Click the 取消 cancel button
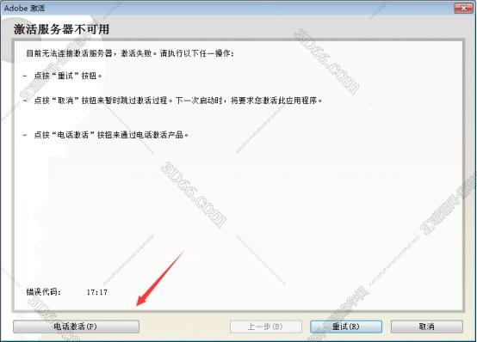This screenshot has height=342, width=477. click(426, 327)
